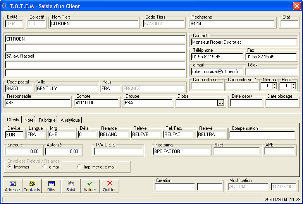The height and width of the screenshot is (204, 303).
Task: Click the Délai field showing 0
Action: pyautogui.click(x=87, y=134)
